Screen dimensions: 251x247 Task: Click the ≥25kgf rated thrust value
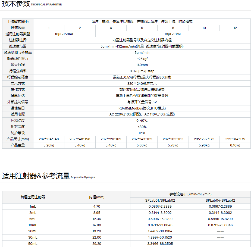(x=142, y=59)
